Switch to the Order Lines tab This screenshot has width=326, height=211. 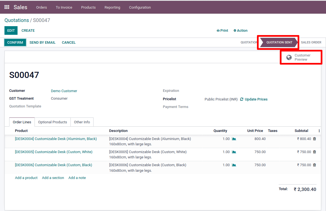tap(22, 122)
